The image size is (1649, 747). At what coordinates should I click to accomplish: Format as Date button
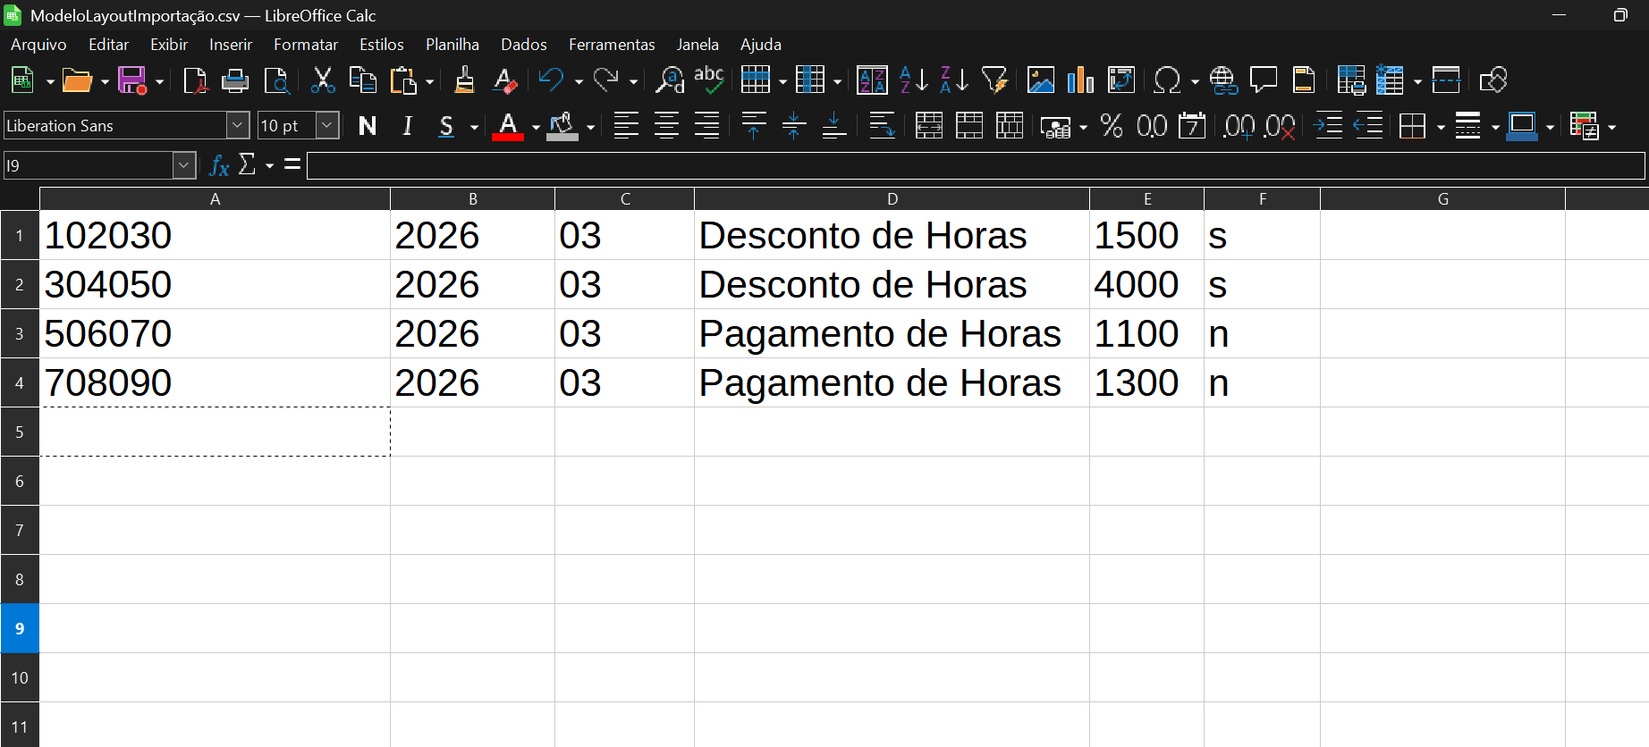pos(1192,126)
